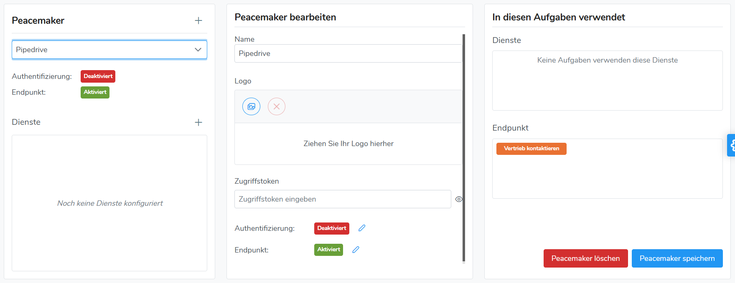Click the orange 'Vertrieb kontaktieren' tag
The image size is (735, 283).
pos(531,149)
